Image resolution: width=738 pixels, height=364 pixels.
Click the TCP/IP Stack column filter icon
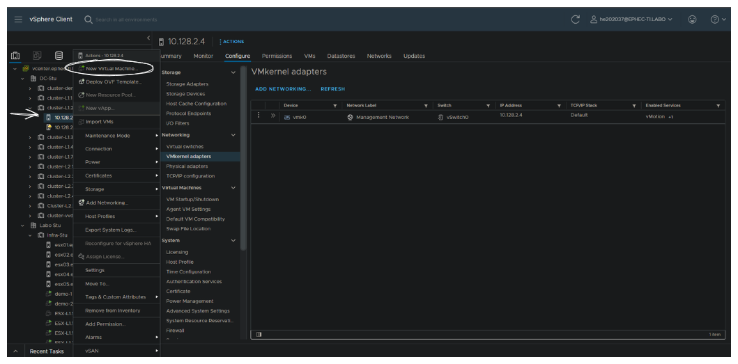(634, 106)
